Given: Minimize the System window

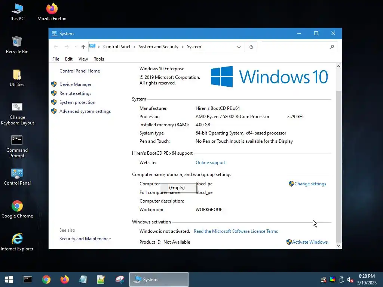Looking at the screenshot, I should [299, 33].
